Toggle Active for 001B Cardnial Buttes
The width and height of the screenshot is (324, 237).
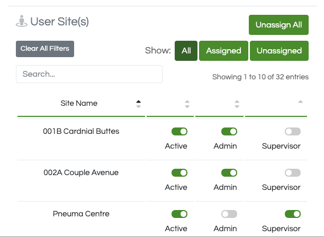(x=179, y=132)
